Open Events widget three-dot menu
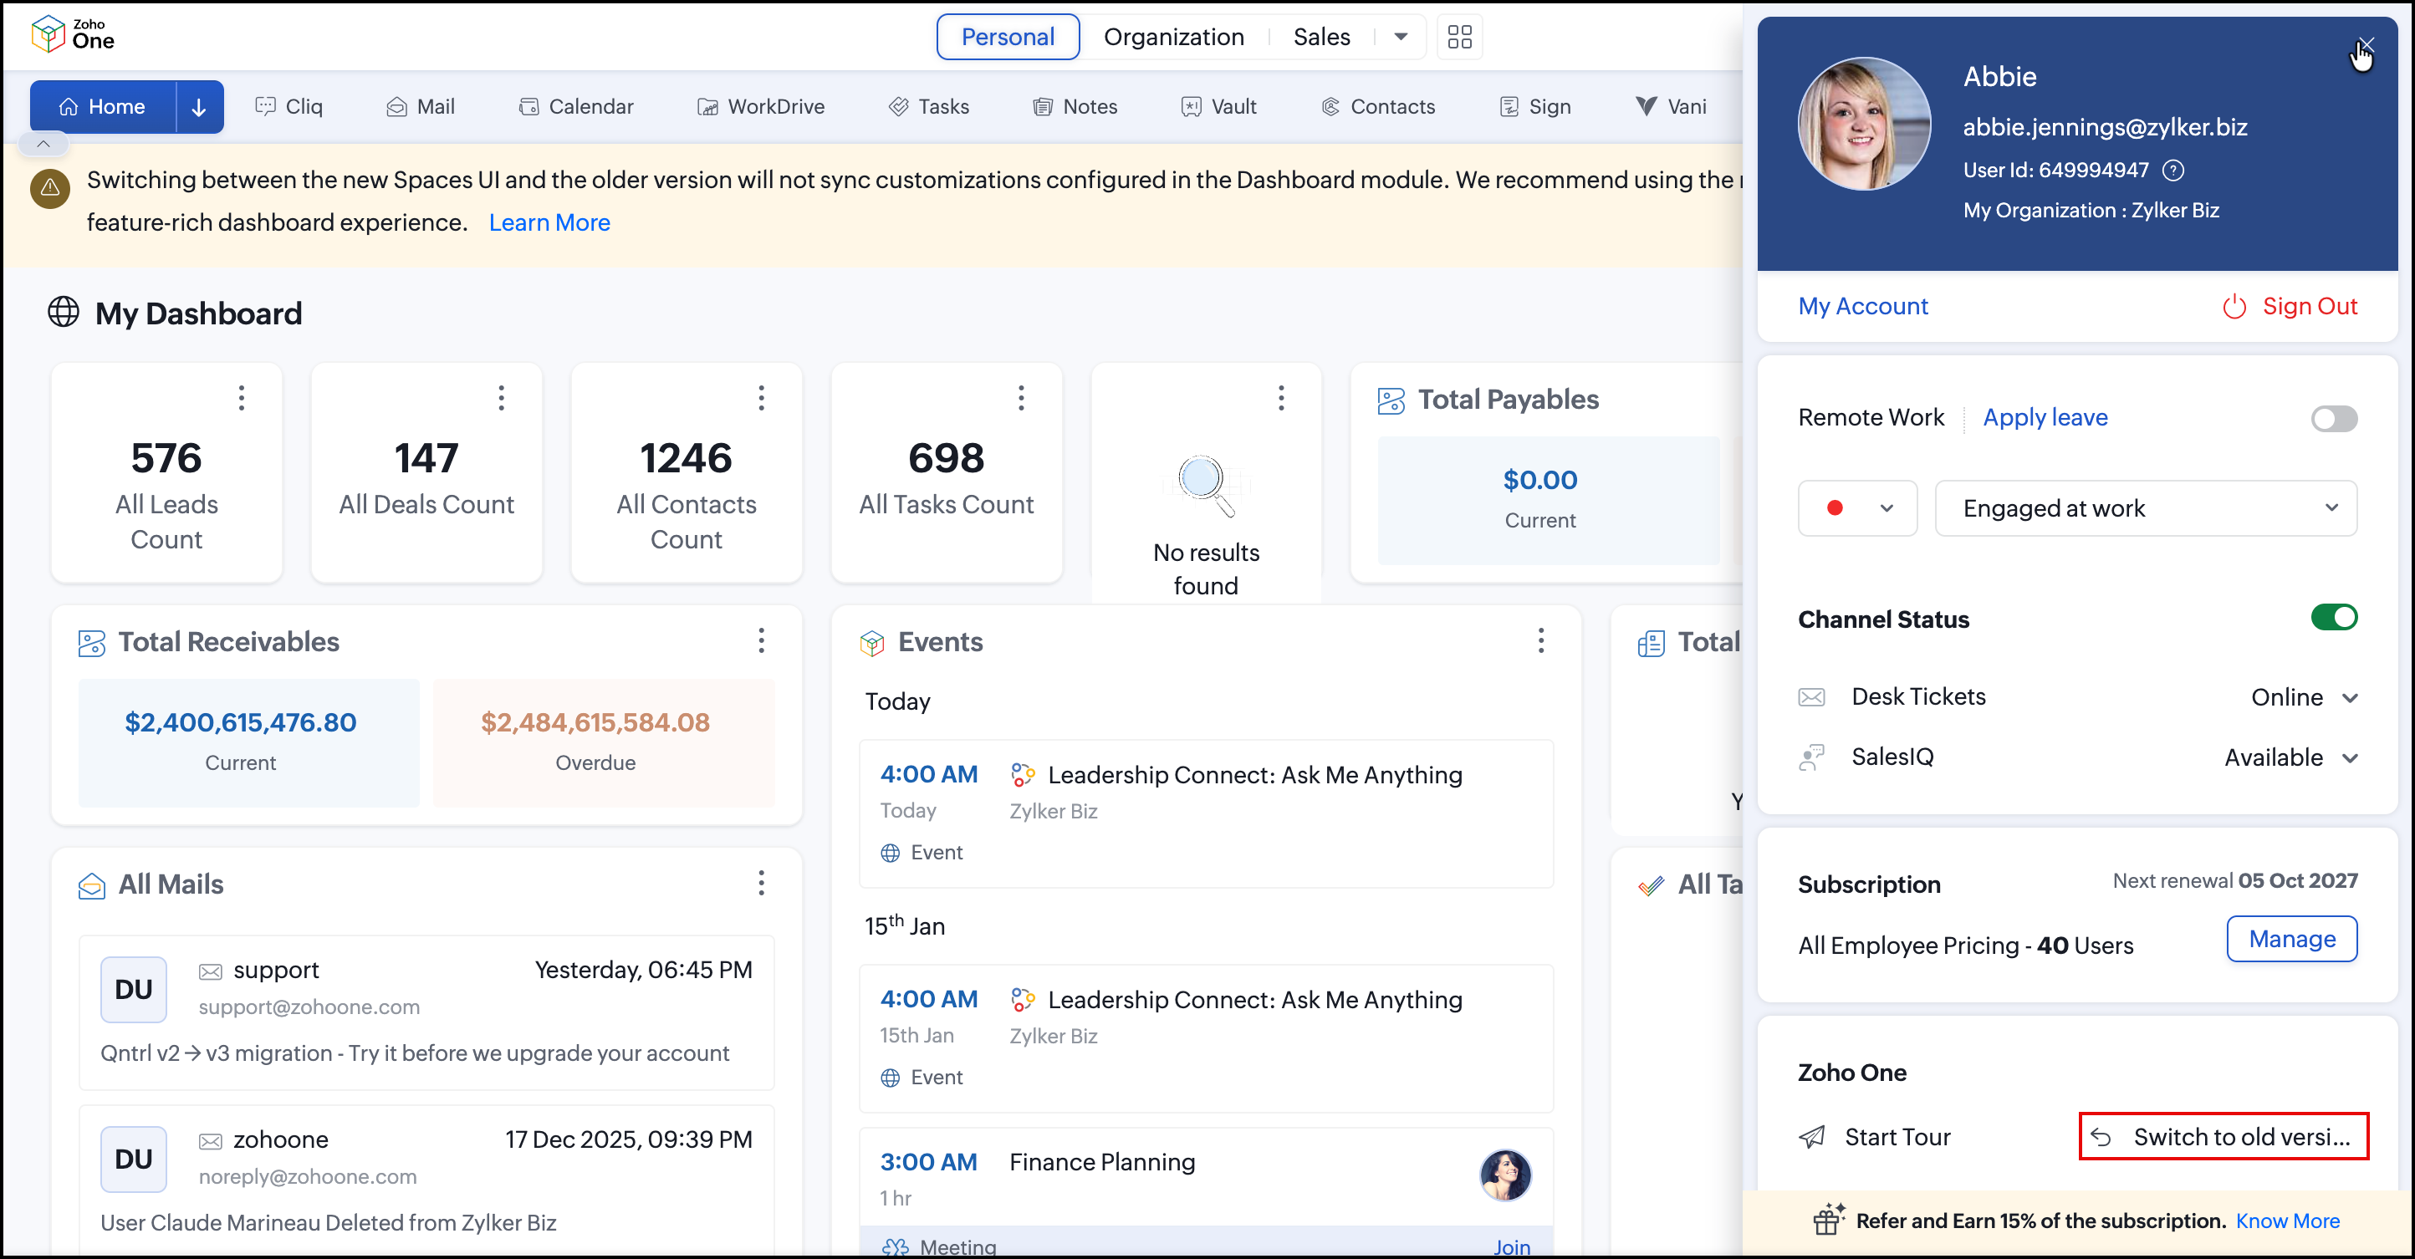Screen dimensions: 2415x1259 (x=1540, y=641)
